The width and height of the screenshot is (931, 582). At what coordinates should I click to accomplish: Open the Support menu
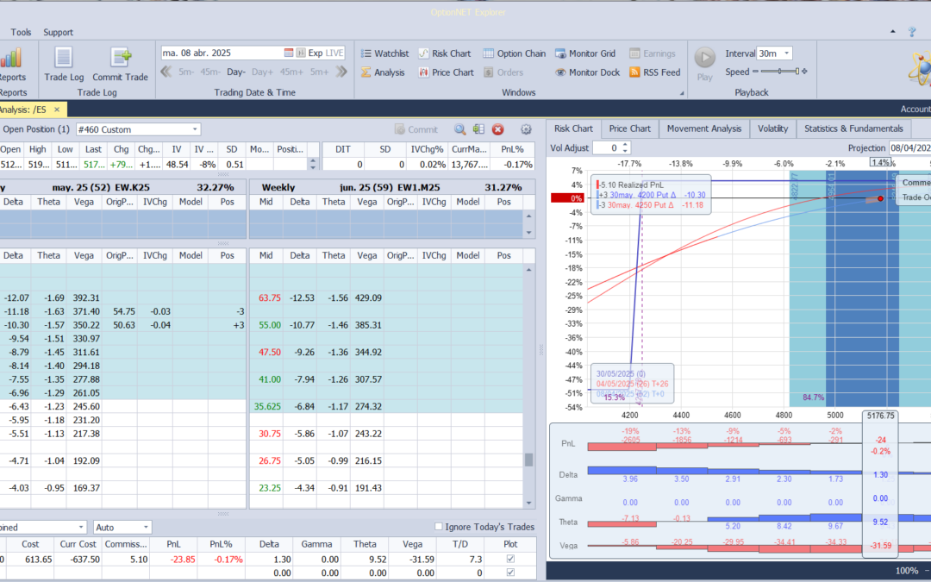click(59, 32)
